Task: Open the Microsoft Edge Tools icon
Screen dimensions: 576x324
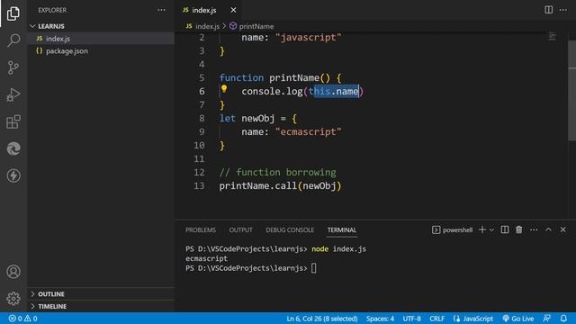Action: point(13,148)
